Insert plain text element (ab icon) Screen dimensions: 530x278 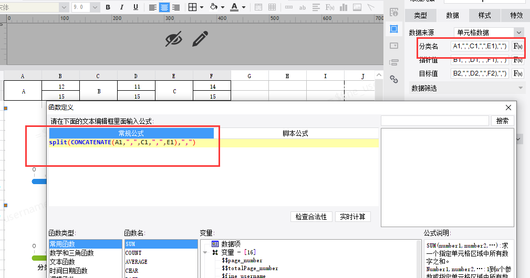[302, 7]
